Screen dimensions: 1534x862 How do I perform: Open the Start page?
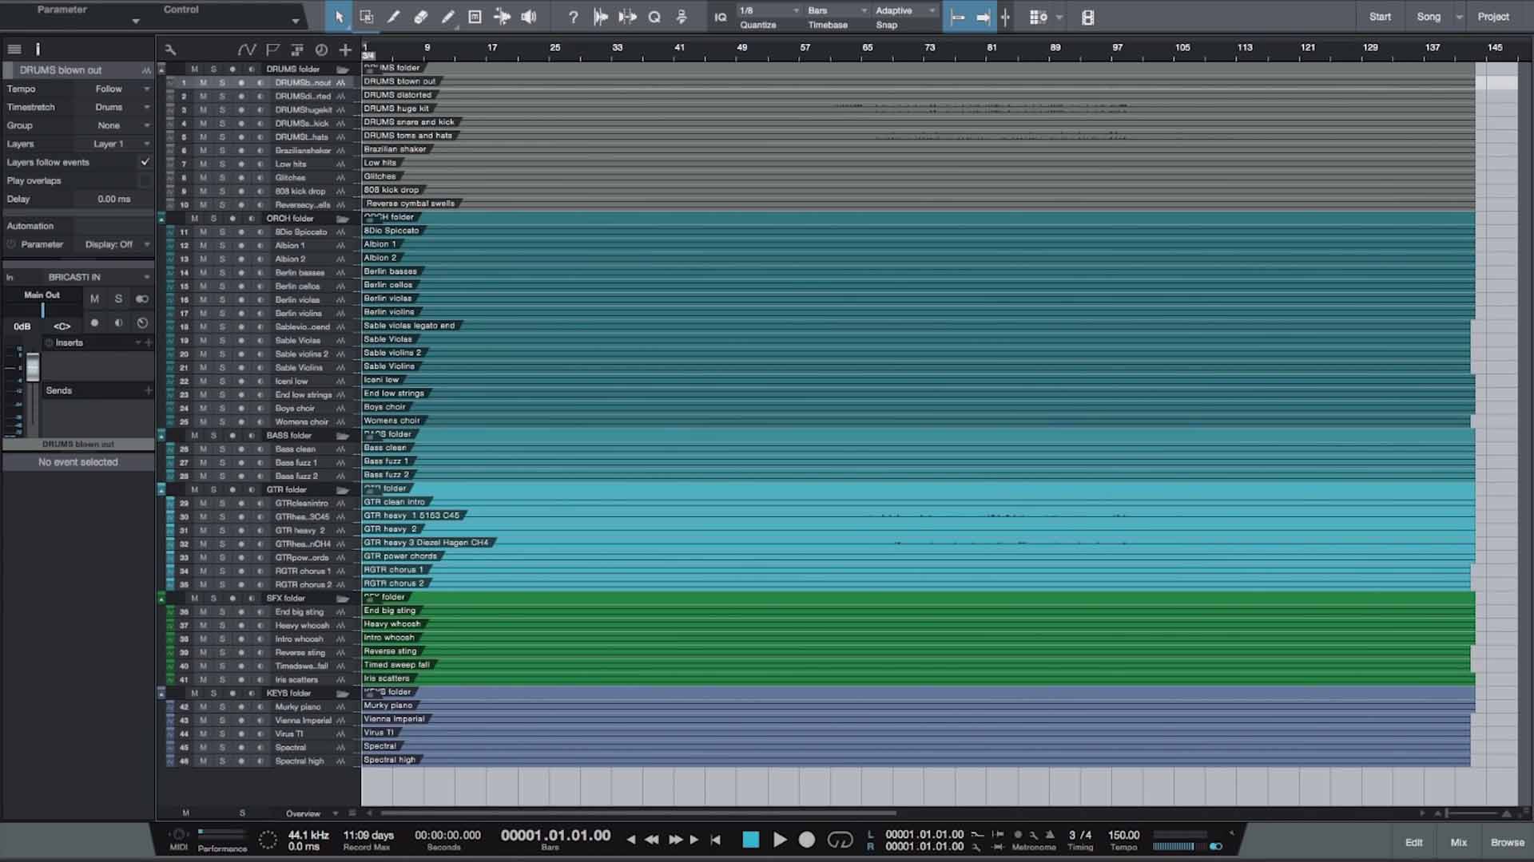pyautogui.click(x=1380, y=17)
